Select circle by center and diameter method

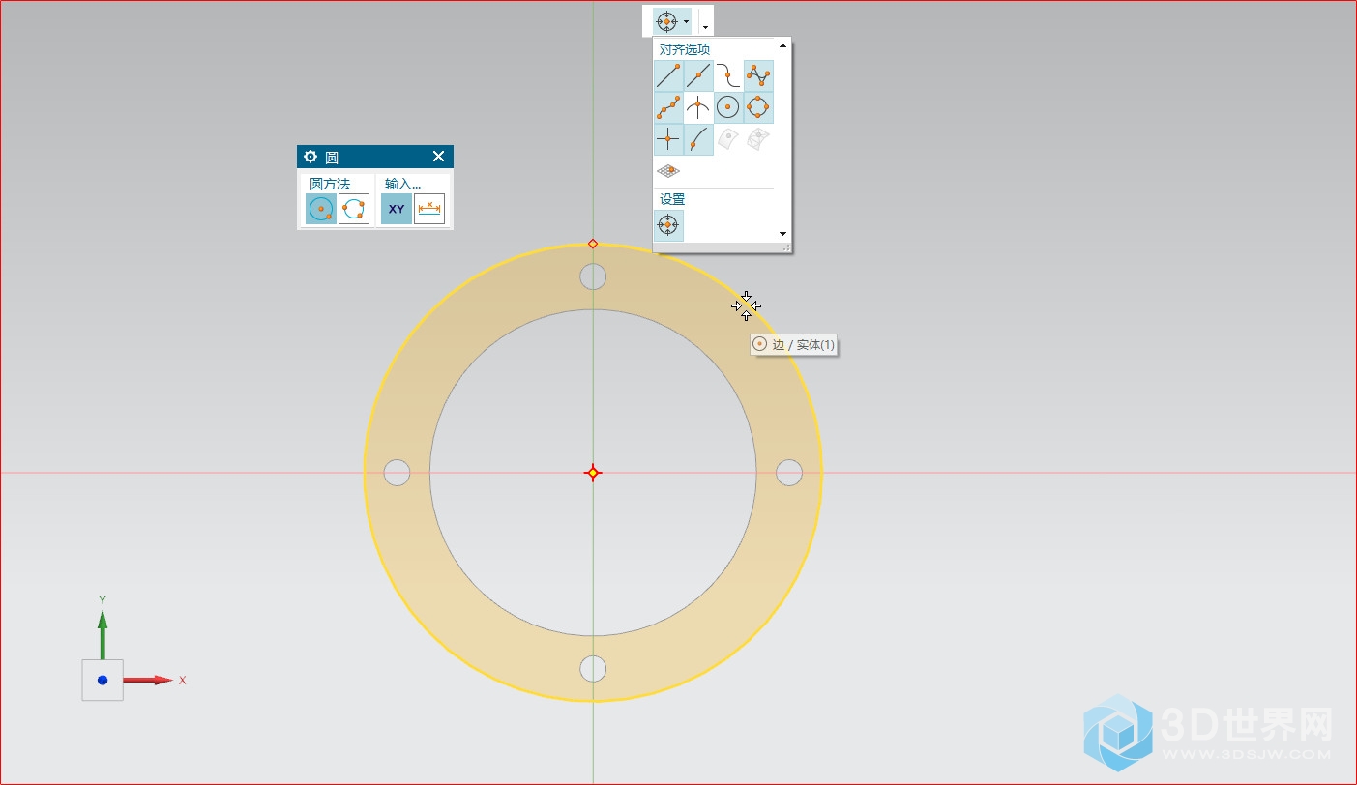tap(321, 209)
